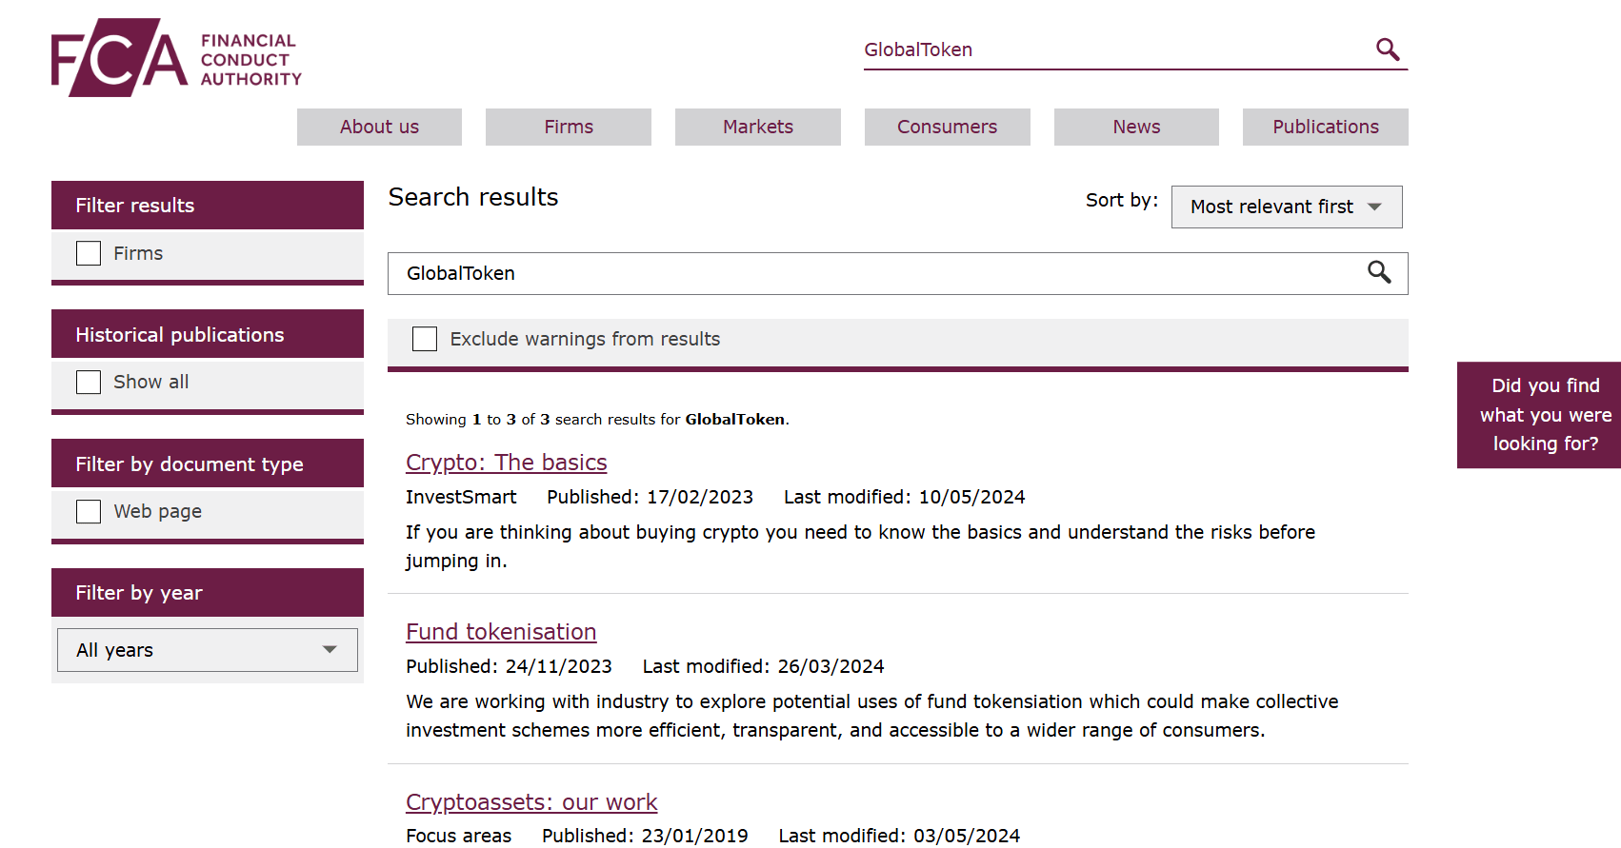Open the Crypto: The basics result
1621x848 pixels.
click(507, 463)
